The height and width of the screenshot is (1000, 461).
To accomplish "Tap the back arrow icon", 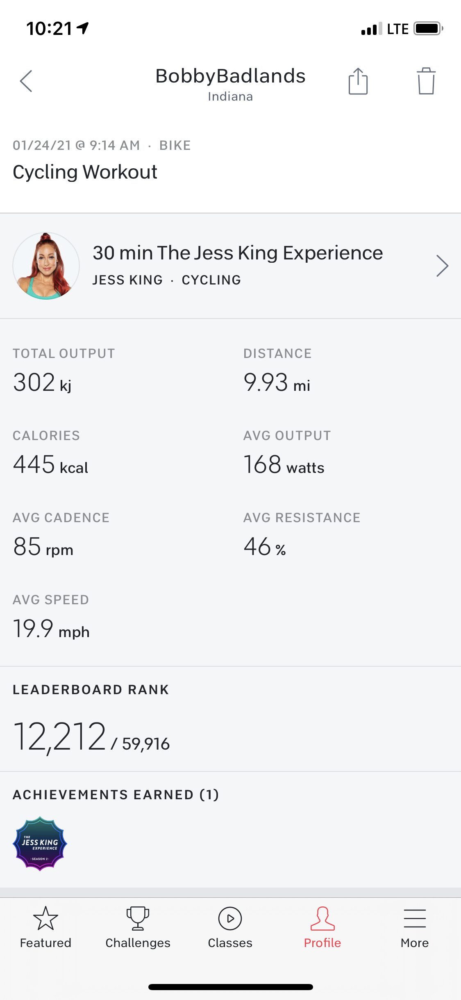I will click(x=26, y=81).
